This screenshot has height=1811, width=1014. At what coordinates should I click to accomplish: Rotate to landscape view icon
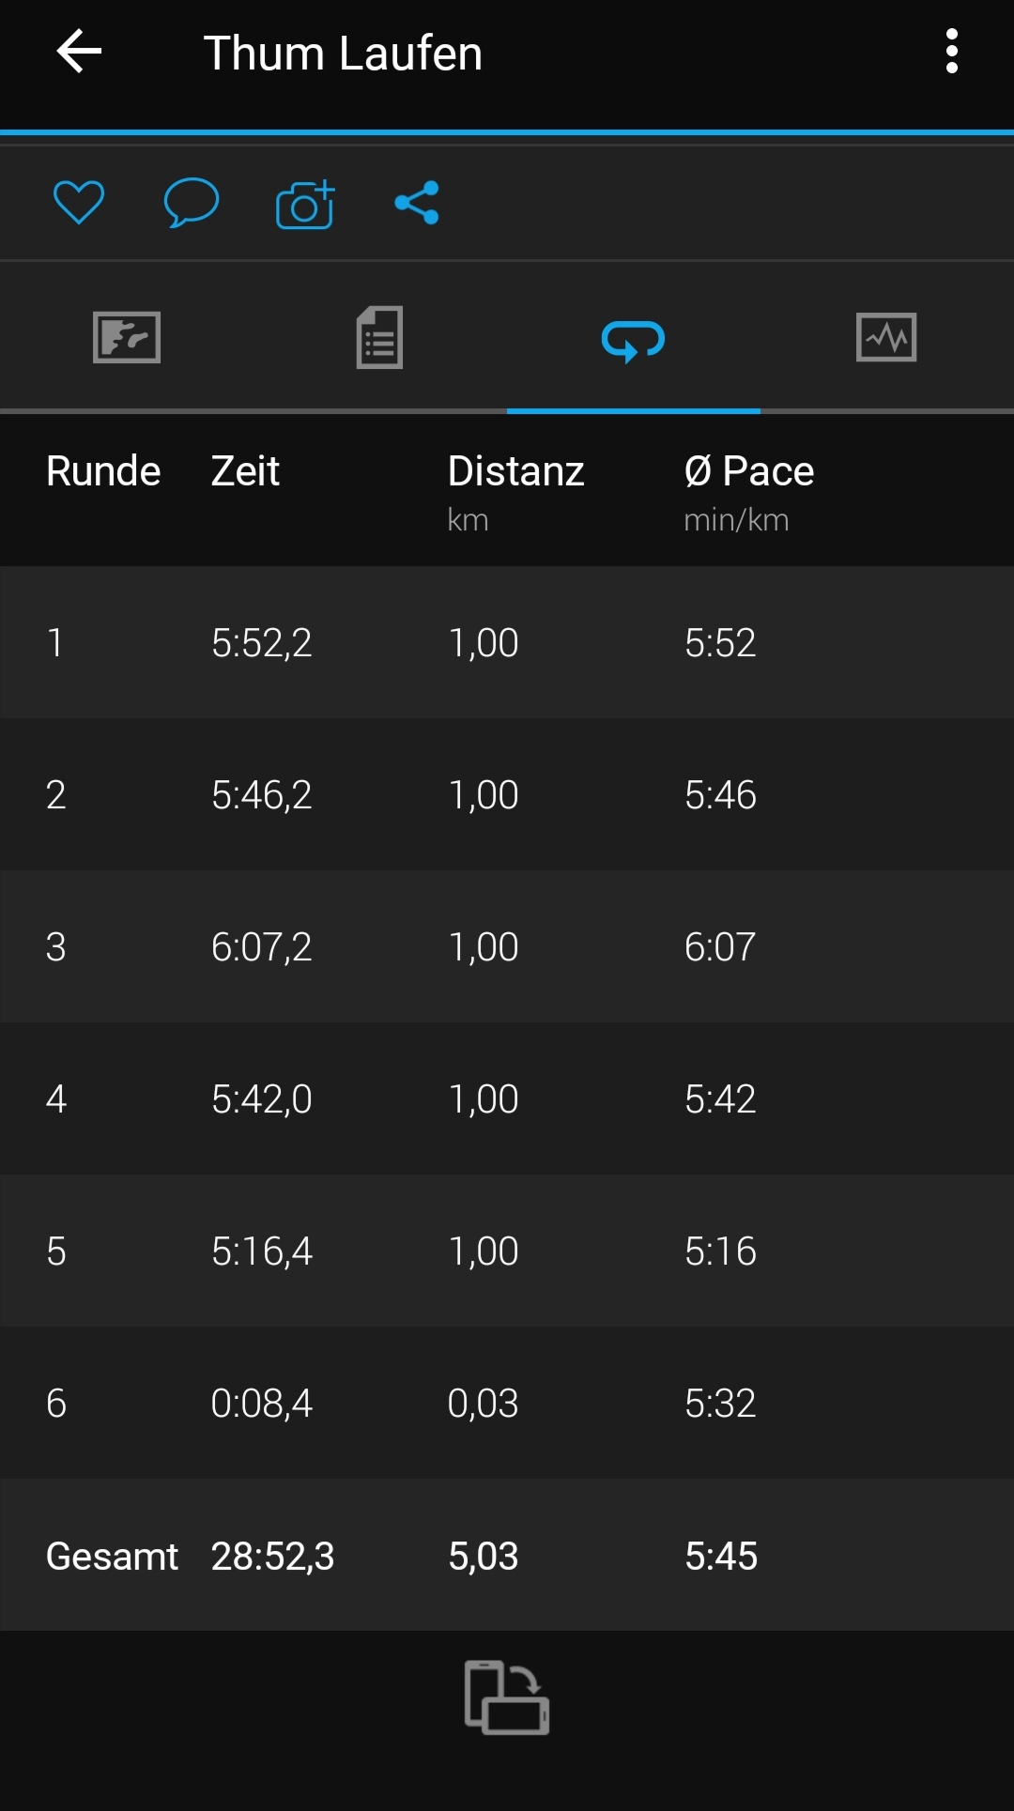pyautogui.click(x=507, y=1697)
